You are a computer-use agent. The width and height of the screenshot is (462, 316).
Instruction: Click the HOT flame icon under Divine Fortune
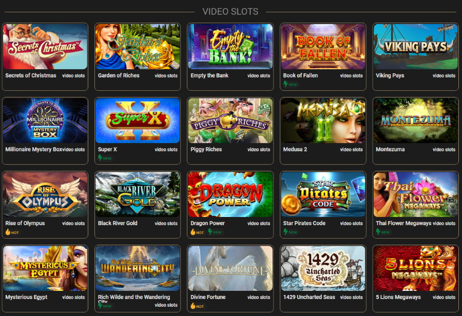(x=193, y=306)
